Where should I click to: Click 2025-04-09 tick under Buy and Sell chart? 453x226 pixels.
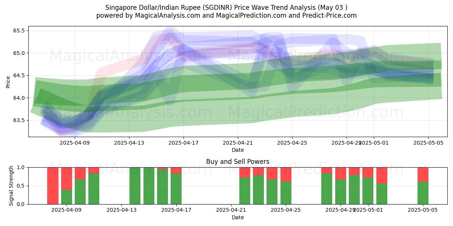(x=66, y=210)
